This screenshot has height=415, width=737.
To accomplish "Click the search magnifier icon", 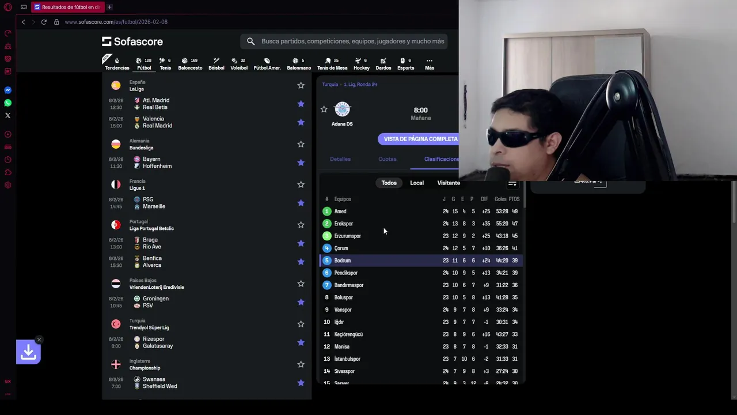I will point(250,41).
